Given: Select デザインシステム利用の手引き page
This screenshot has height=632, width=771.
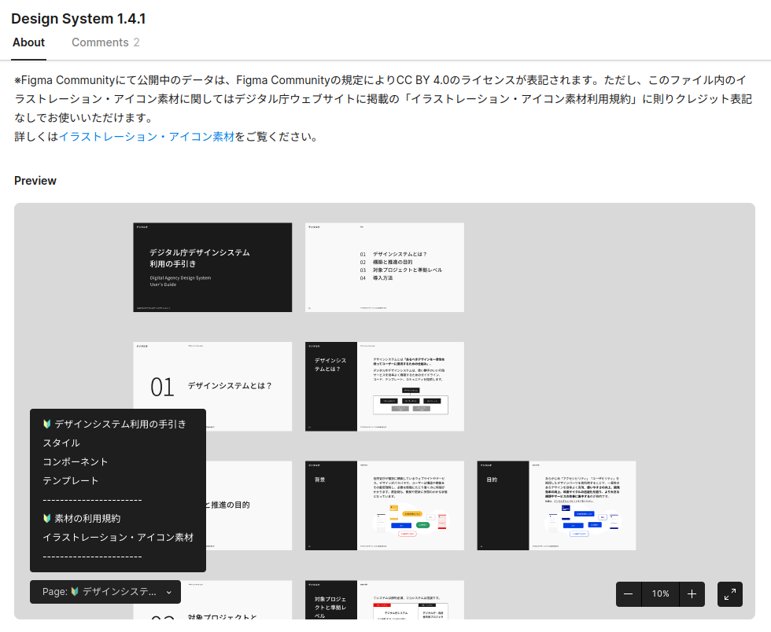Looking at the screenshot, I should click(118, 424).
